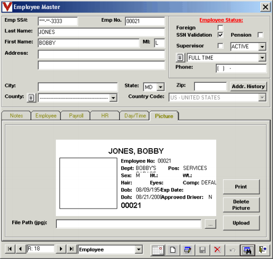Select the Day/Time tab
This screenshot has height=259, width=273.
tap(135, 116)
